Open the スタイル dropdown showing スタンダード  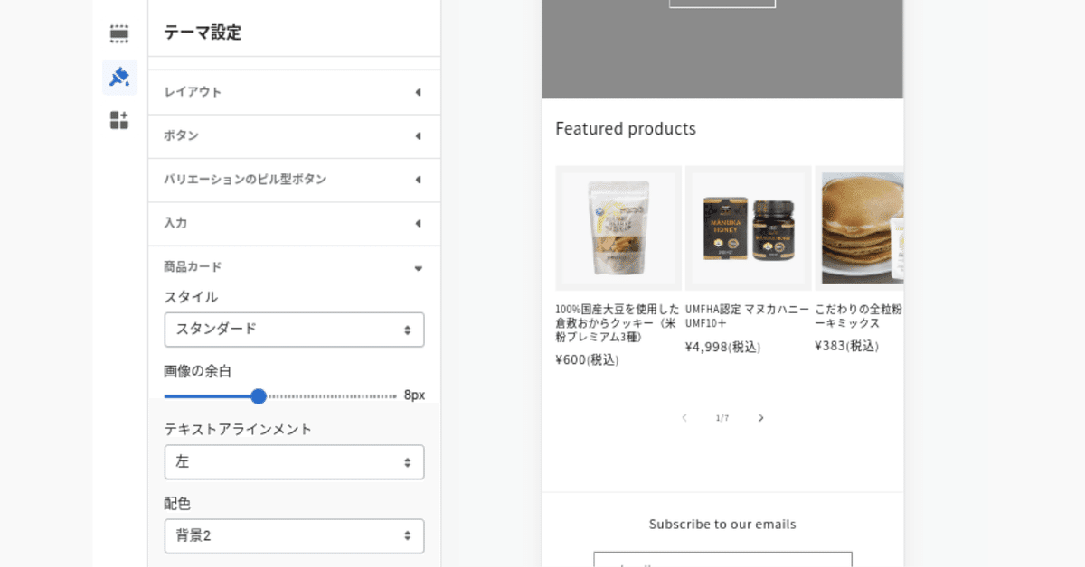pyautogui.click(x=294, y=330)
